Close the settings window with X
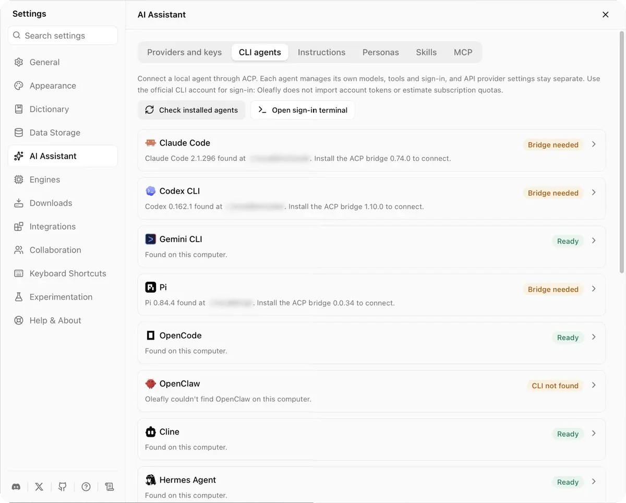This screenshot has height=503, width=626. [606, 15]
